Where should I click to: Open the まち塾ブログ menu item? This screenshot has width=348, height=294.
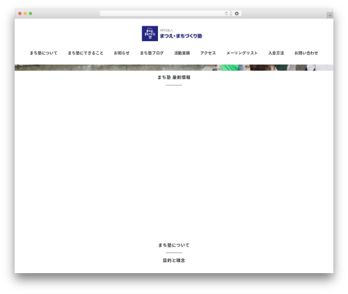pyautogui.click(x=152, y=53)
